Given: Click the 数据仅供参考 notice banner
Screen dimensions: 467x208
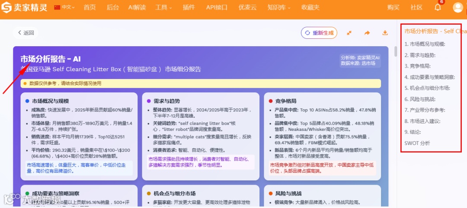Looking at the screenshot, I should (x=201, y=83).
